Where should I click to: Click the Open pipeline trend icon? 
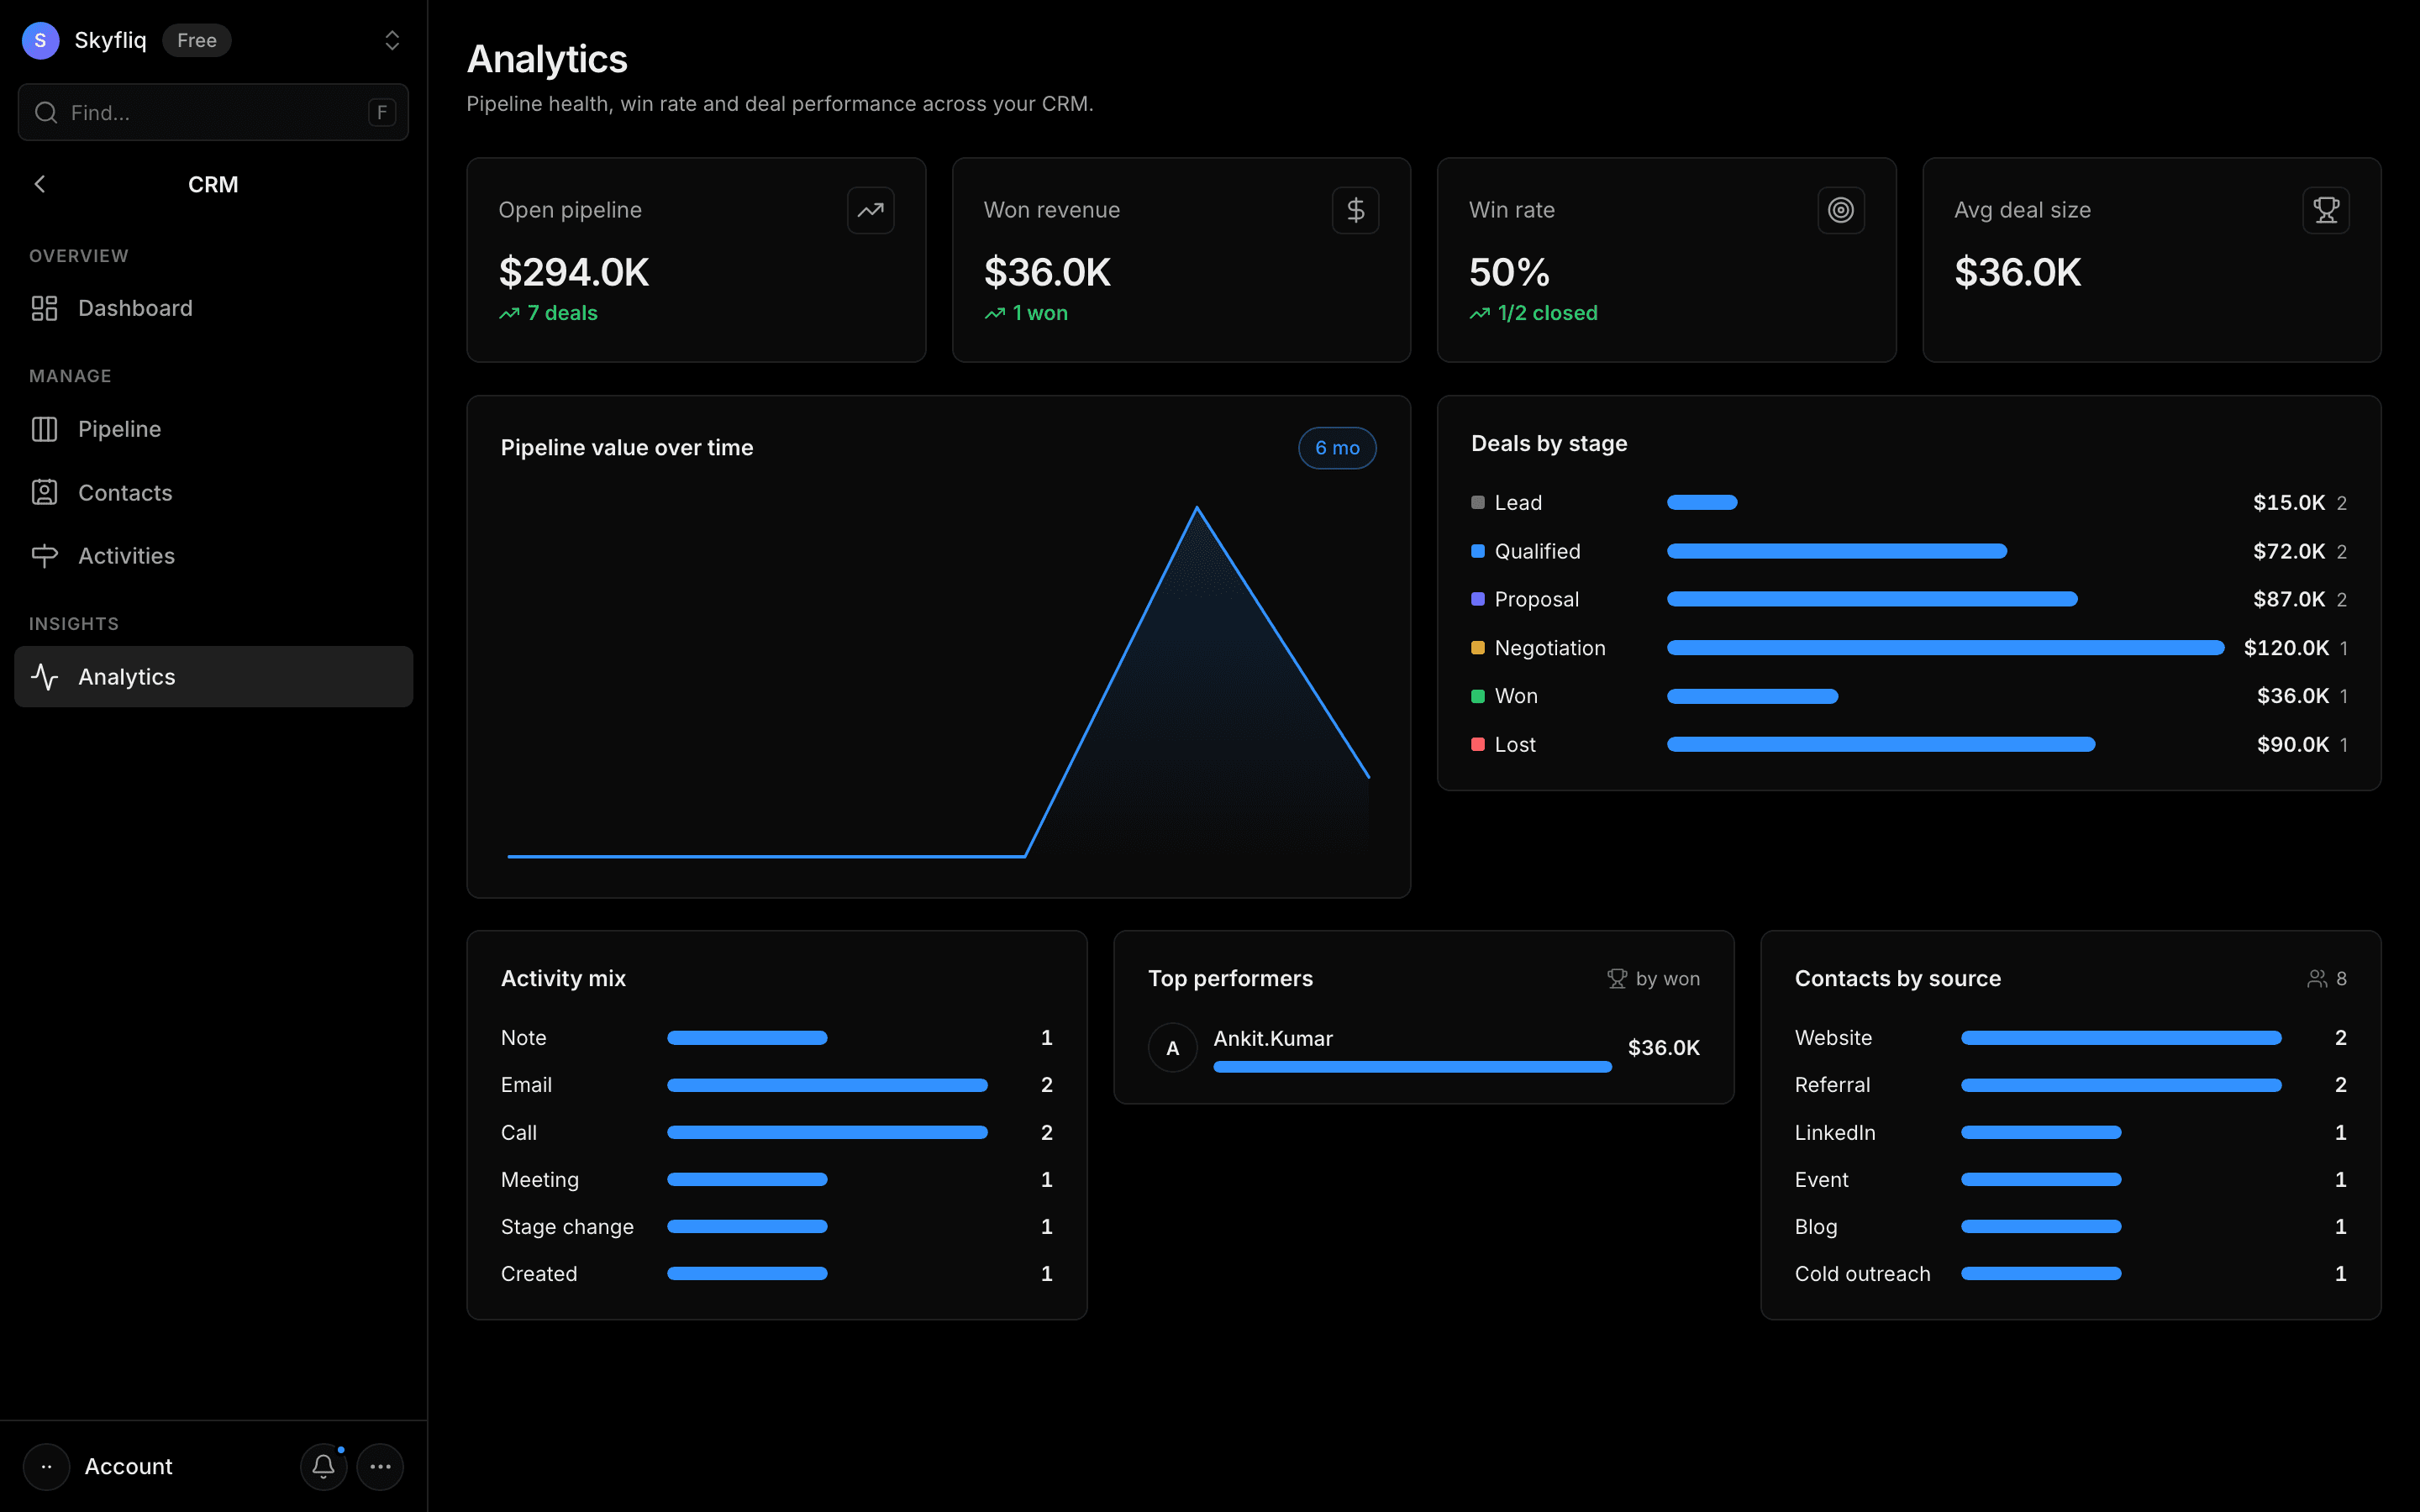point(870,210)
